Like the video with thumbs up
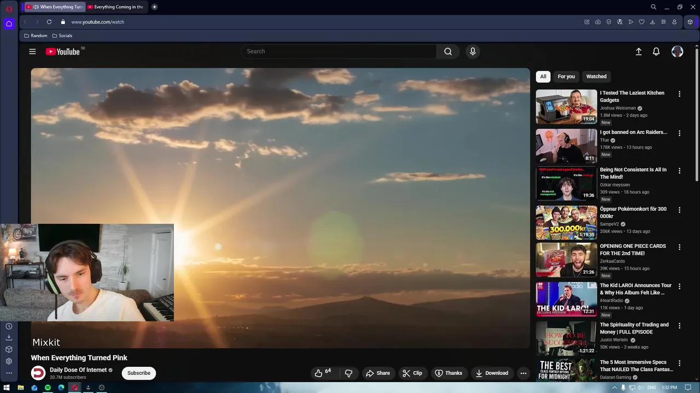 click(x=323, y=373)
